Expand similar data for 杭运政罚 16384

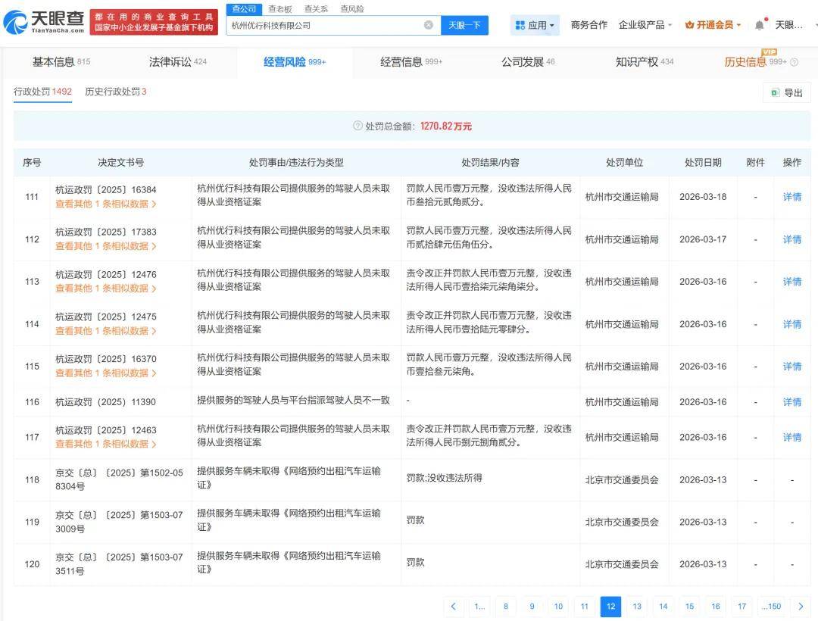106,204
